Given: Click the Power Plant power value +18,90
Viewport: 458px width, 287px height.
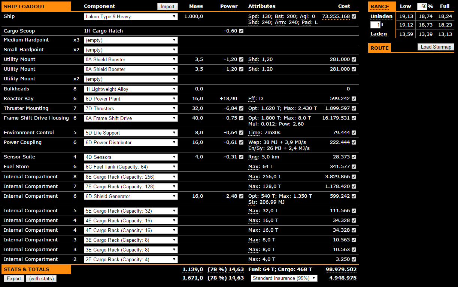Looking at the screenshot, I should tap(228, 99).
